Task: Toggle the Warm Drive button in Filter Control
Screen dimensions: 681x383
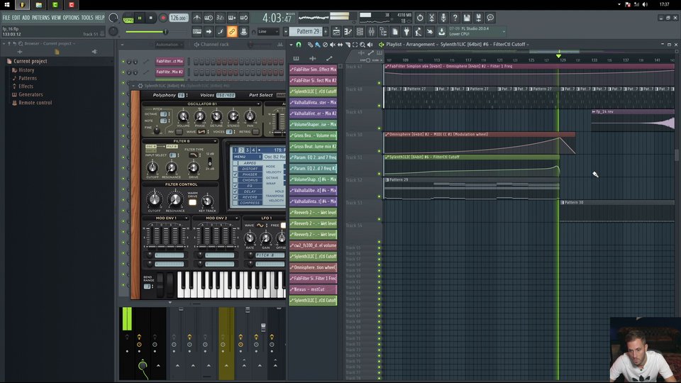Action: [192, 202]
